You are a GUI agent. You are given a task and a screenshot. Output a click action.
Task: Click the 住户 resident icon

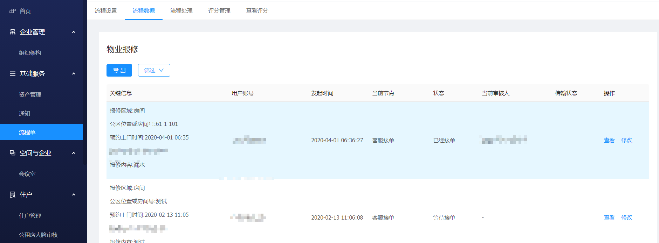point(13,195)
